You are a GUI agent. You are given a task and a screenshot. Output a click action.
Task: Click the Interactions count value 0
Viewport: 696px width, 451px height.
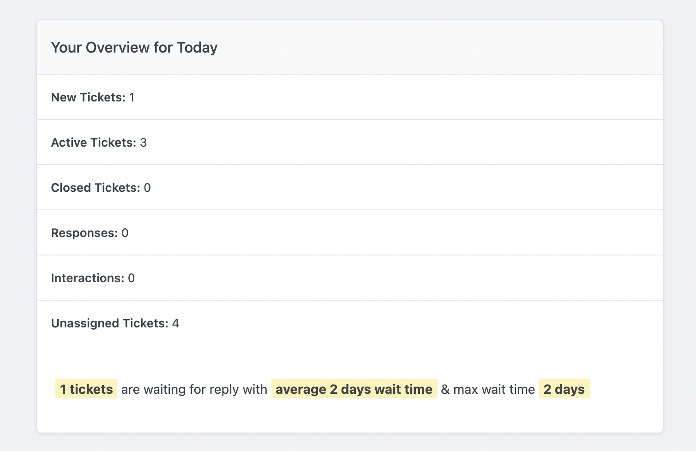point(132,278)
